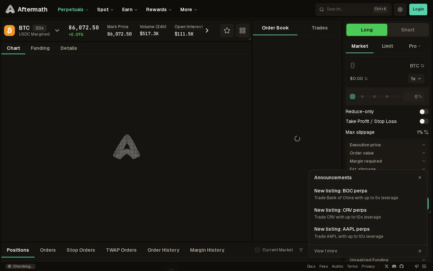Open the announcements megaphone icon
The width and height of the screenshot is (433, 271).
(x=417, y=266)
